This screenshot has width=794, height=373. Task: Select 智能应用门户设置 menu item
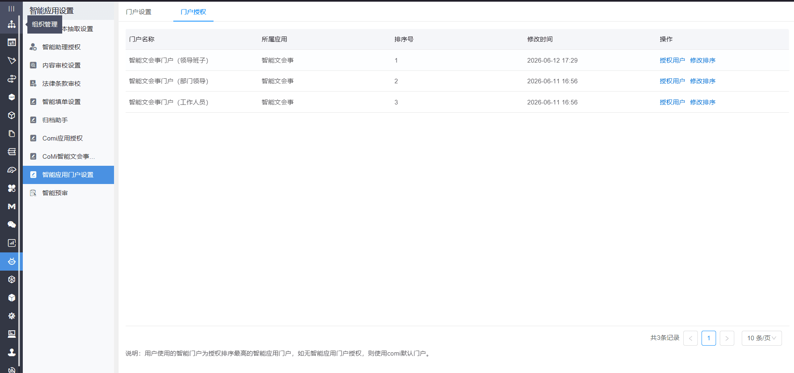click(x=68, y=174)
